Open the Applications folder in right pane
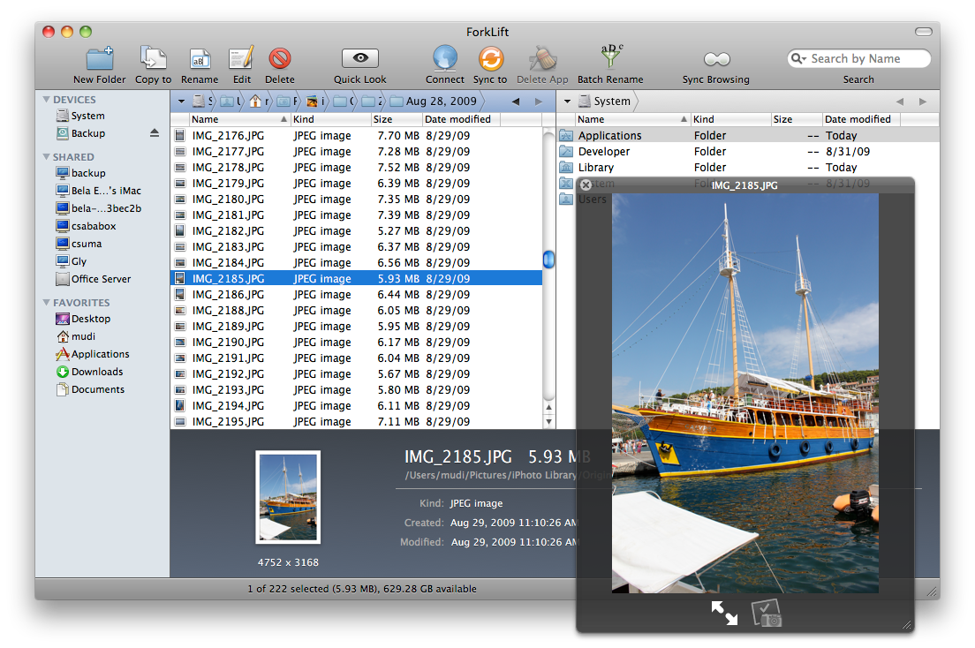975x648 pixels. (x=609, y=136)
